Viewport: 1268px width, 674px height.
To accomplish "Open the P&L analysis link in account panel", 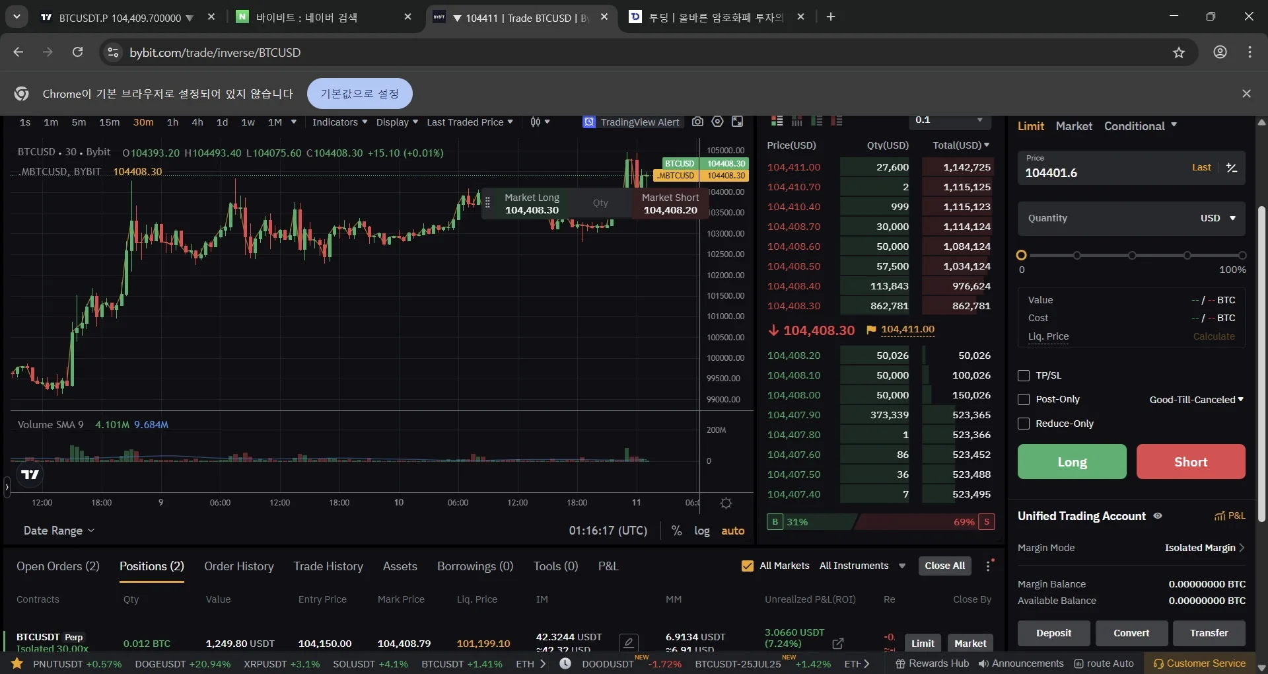I will coord(1230,515).
